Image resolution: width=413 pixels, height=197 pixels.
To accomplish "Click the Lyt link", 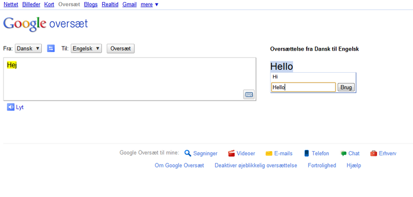I will point(20,107).
